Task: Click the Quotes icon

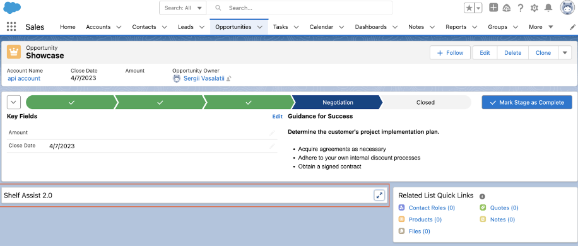Action: pos(483,208)
